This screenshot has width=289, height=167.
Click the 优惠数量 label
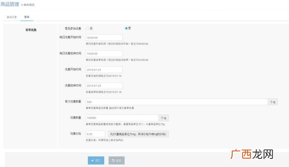pos(75,117)
